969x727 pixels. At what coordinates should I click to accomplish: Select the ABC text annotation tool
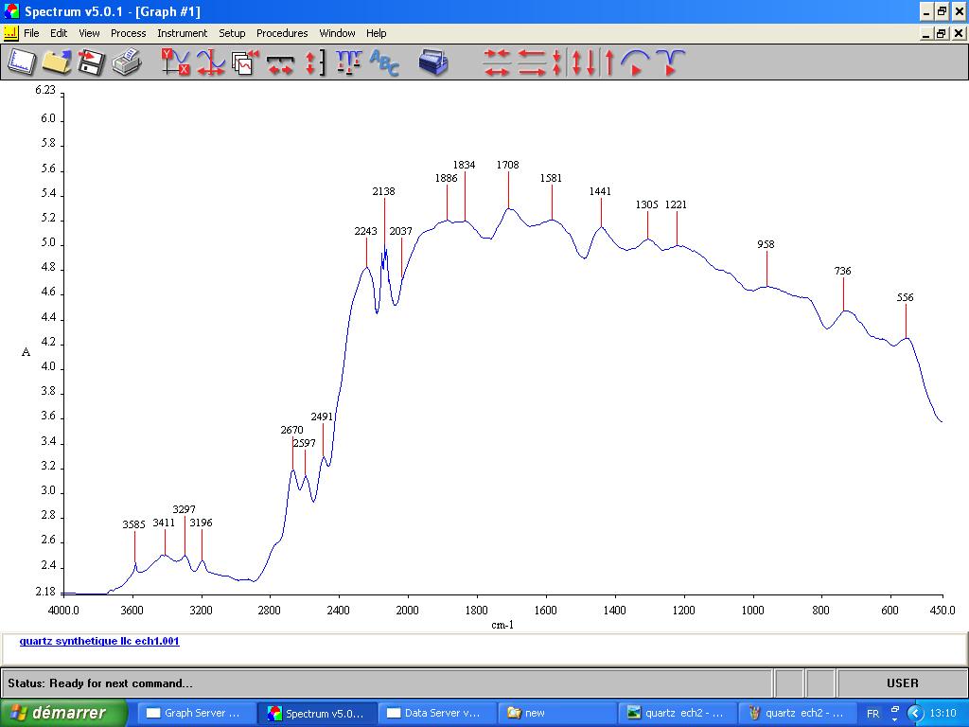(x=384, y=62)
